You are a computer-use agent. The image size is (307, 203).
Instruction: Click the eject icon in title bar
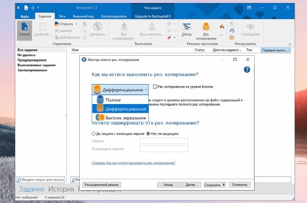click(19, 8)
